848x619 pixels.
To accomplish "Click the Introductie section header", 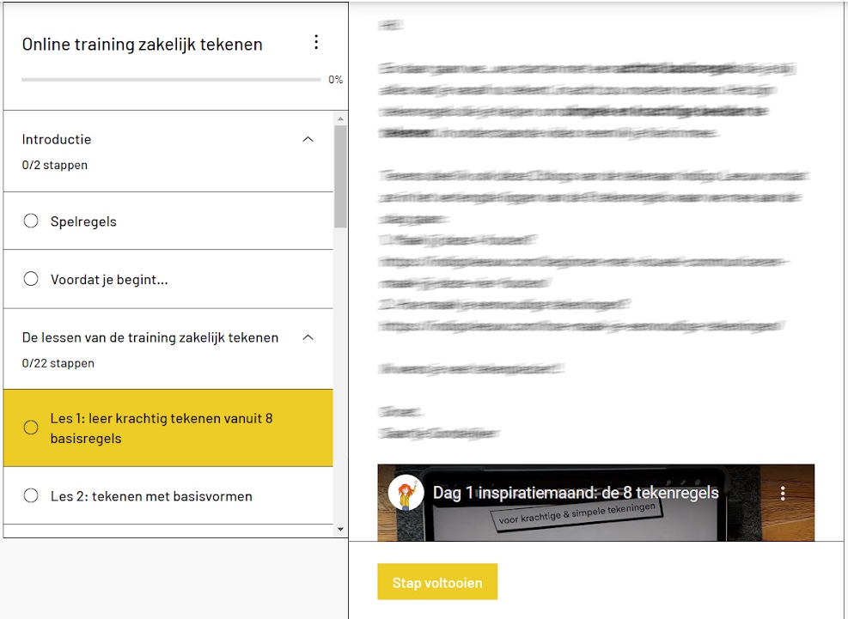I will (x=57, y=138).
